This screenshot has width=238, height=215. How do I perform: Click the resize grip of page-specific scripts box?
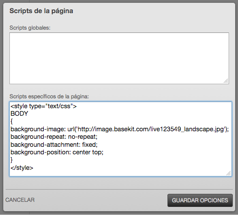229,173
